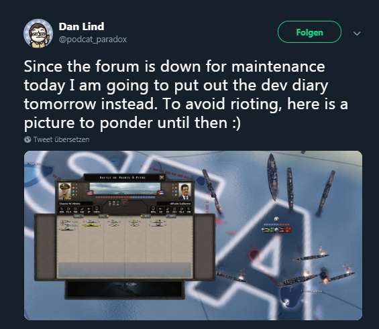
Task: Click the Chester W. Nimitz admiral portrait
Action: coord(65,192)
